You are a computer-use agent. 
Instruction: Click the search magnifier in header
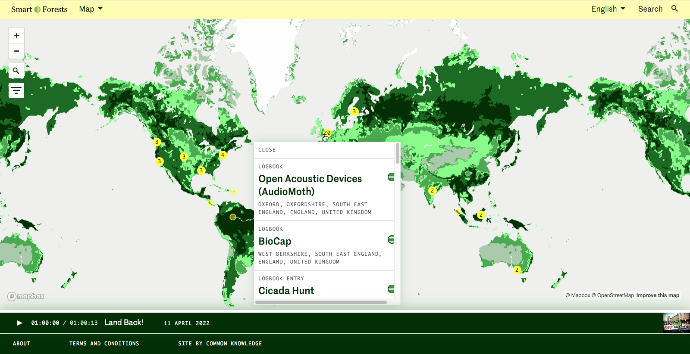click(675, 9)
